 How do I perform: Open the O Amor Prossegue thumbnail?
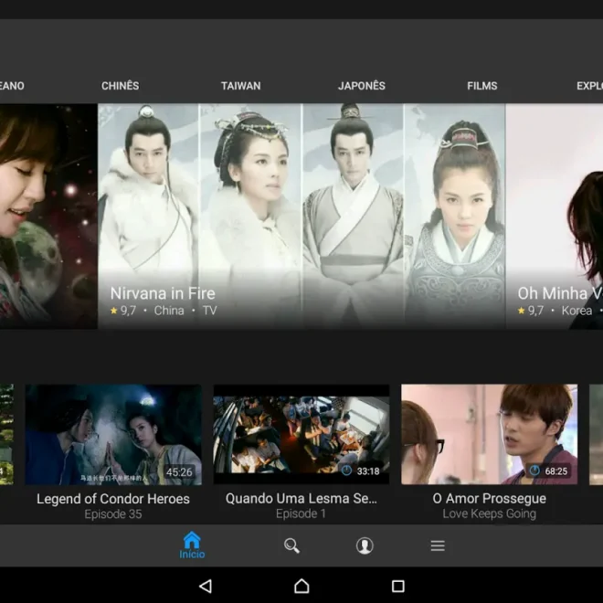(489, 434)
